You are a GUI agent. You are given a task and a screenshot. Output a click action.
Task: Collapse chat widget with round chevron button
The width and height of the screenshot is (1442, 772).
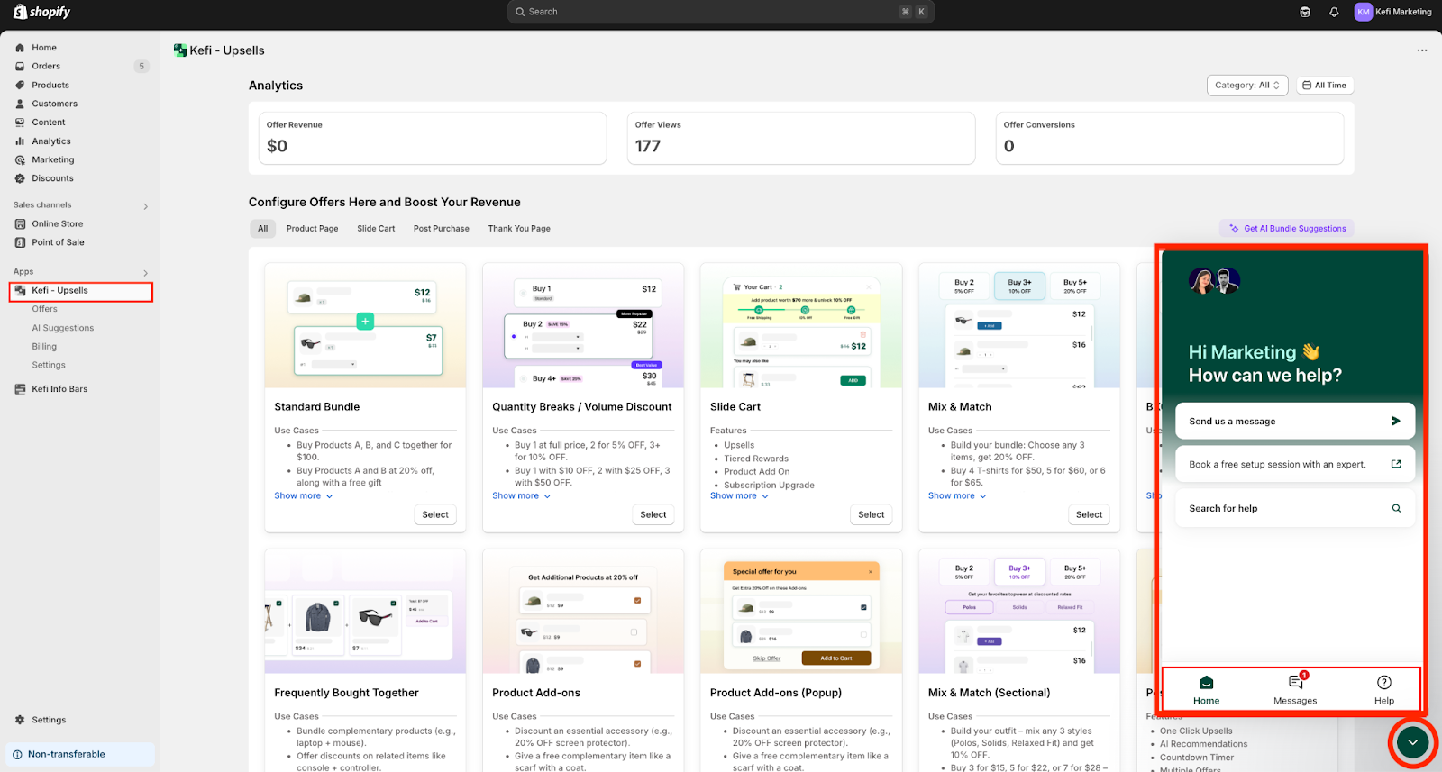coord(1412,742)
